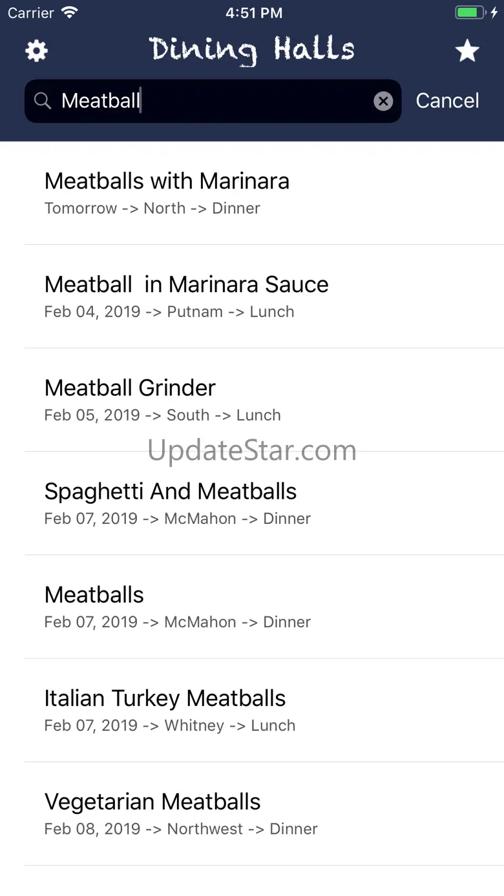Tap the 4:51 PM status clock
The image size is (504, 896).
click(254, 12)
